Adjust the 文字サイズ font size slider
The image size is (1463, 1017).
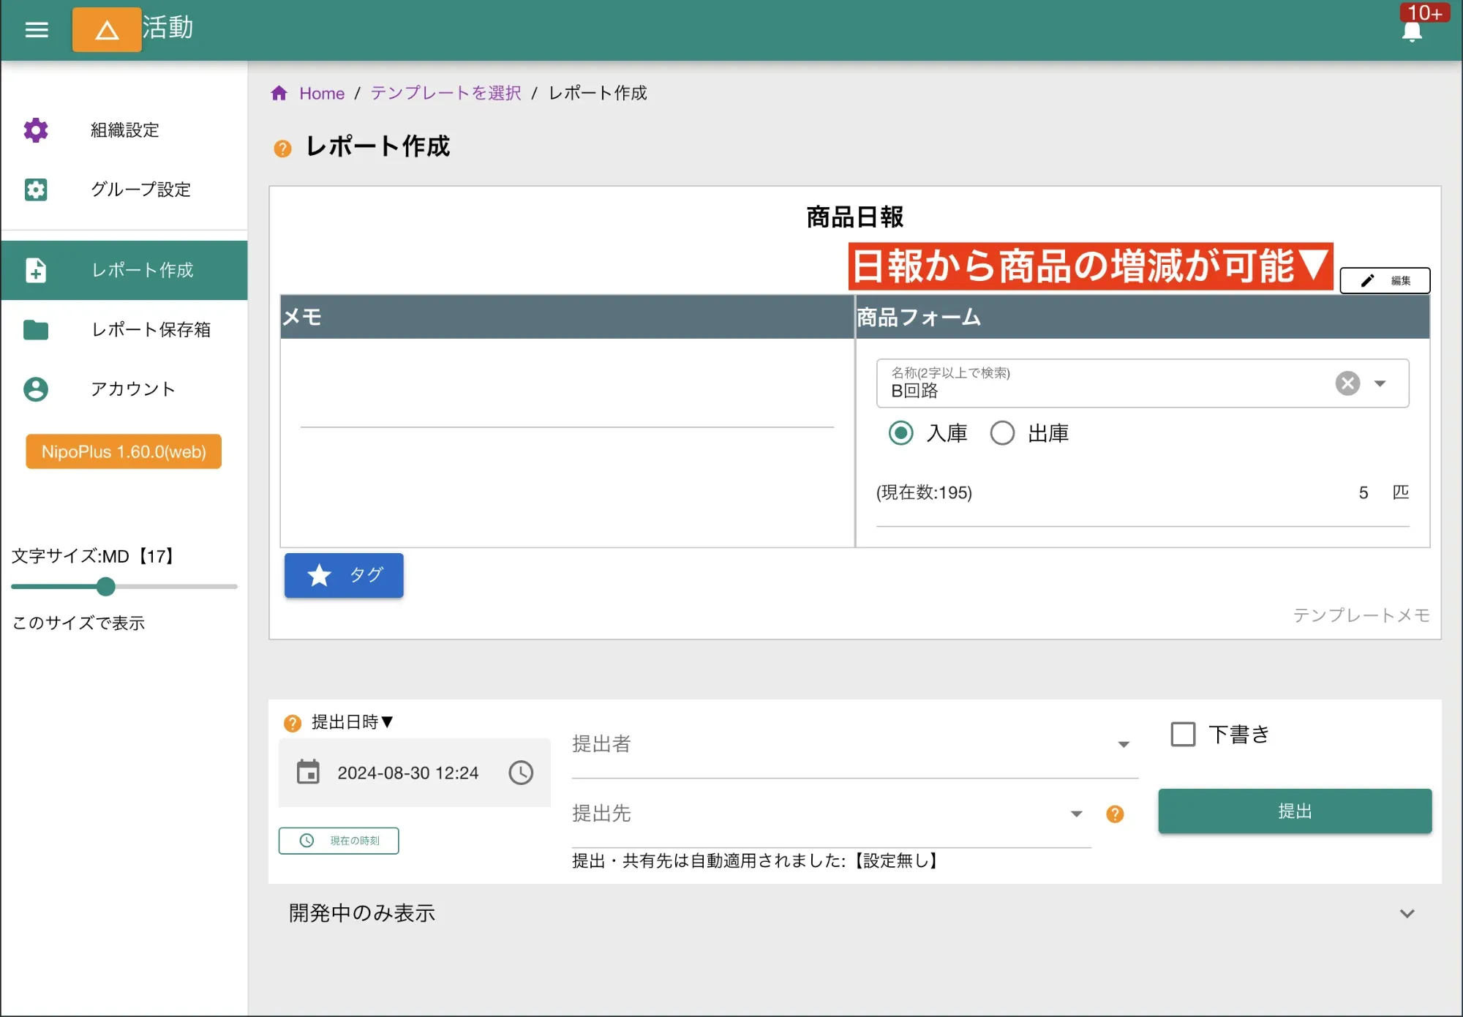[x=106, y=586]
